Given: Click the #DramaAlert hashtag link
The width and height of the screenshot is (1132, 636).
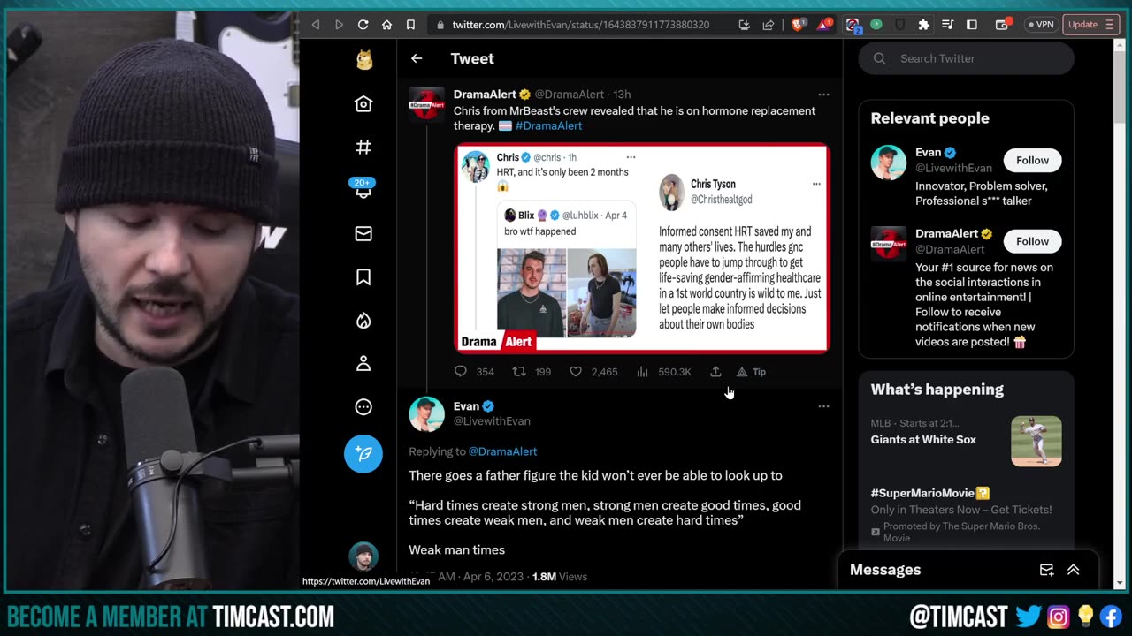Looking at the screenshot, I should [548, 125].
